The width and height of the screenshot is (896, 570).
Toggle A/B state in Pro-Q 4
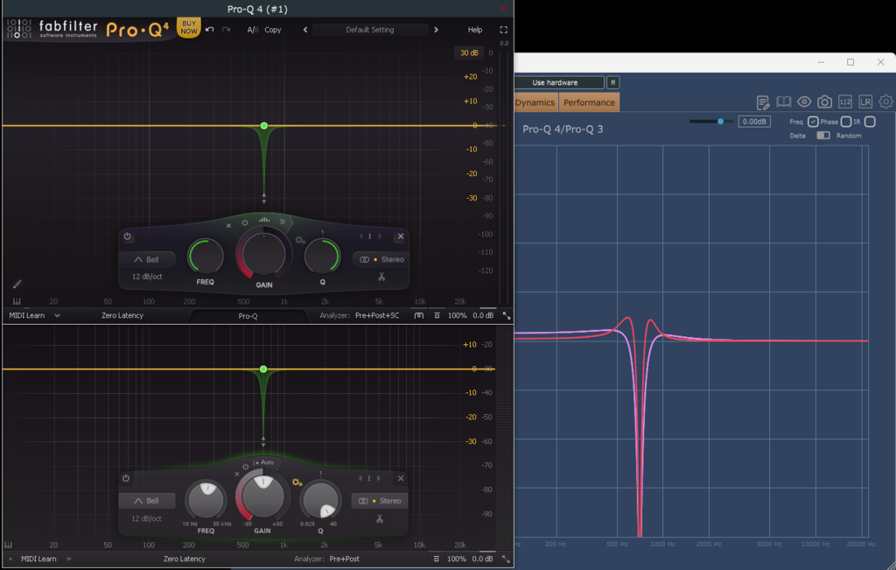[x=252, y=30]
